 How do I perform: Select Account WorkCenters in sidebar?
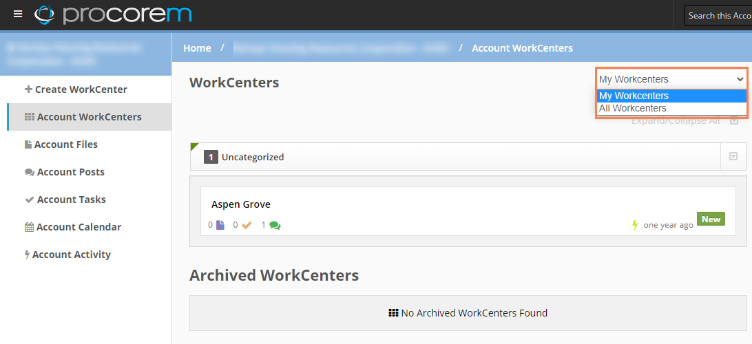pos(90,117)
